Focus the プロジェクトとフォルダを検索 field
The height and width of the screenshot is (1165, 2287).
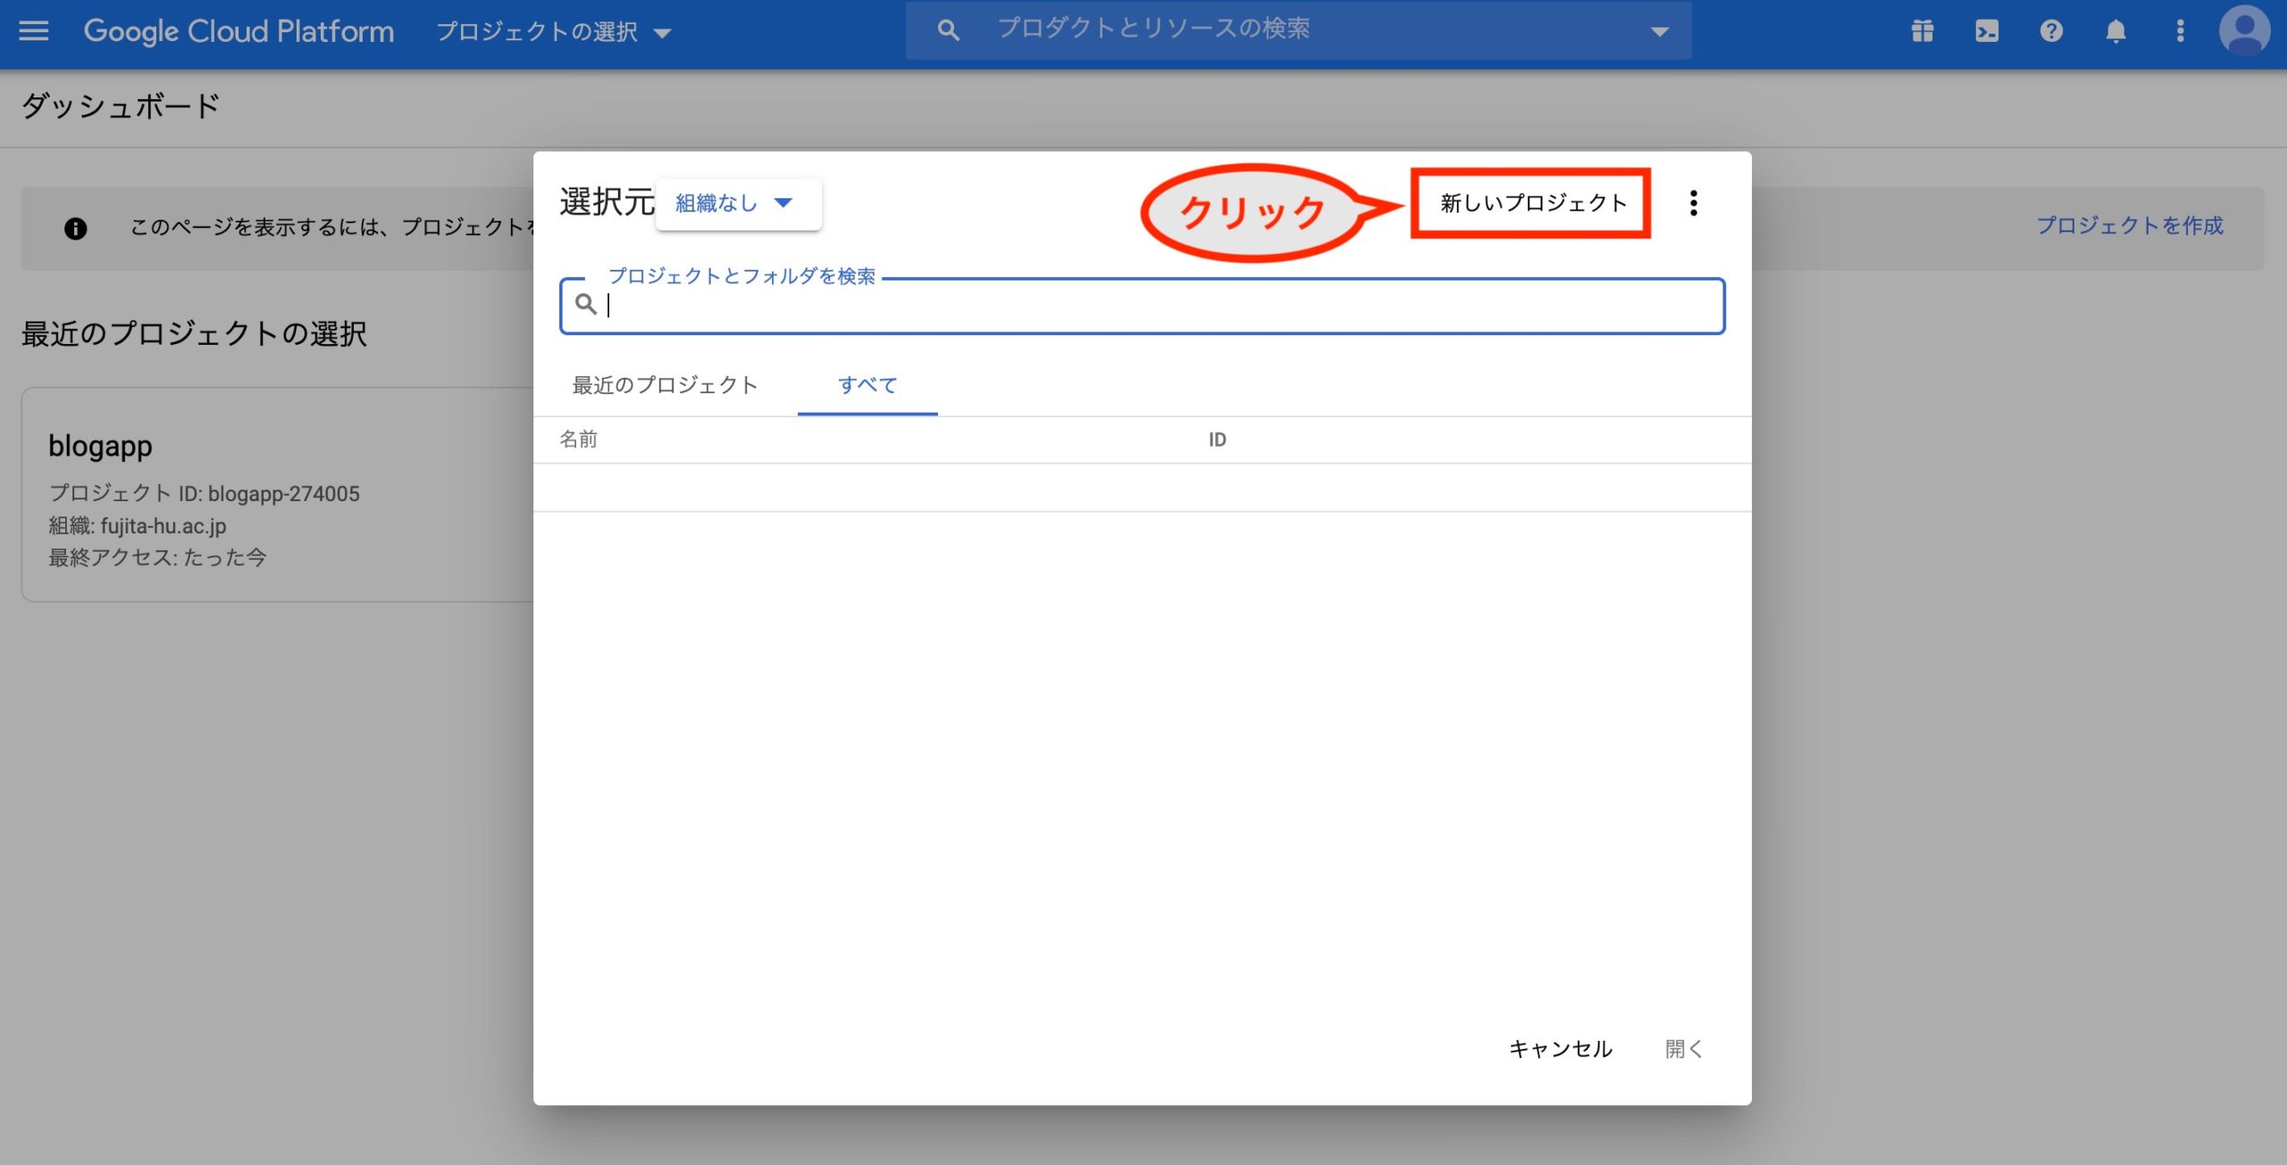tap(1142, 306)
